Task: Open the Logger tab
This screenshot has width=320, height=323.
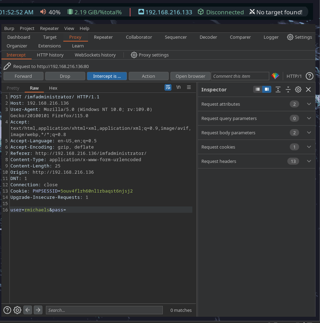Action: point(271,37)
